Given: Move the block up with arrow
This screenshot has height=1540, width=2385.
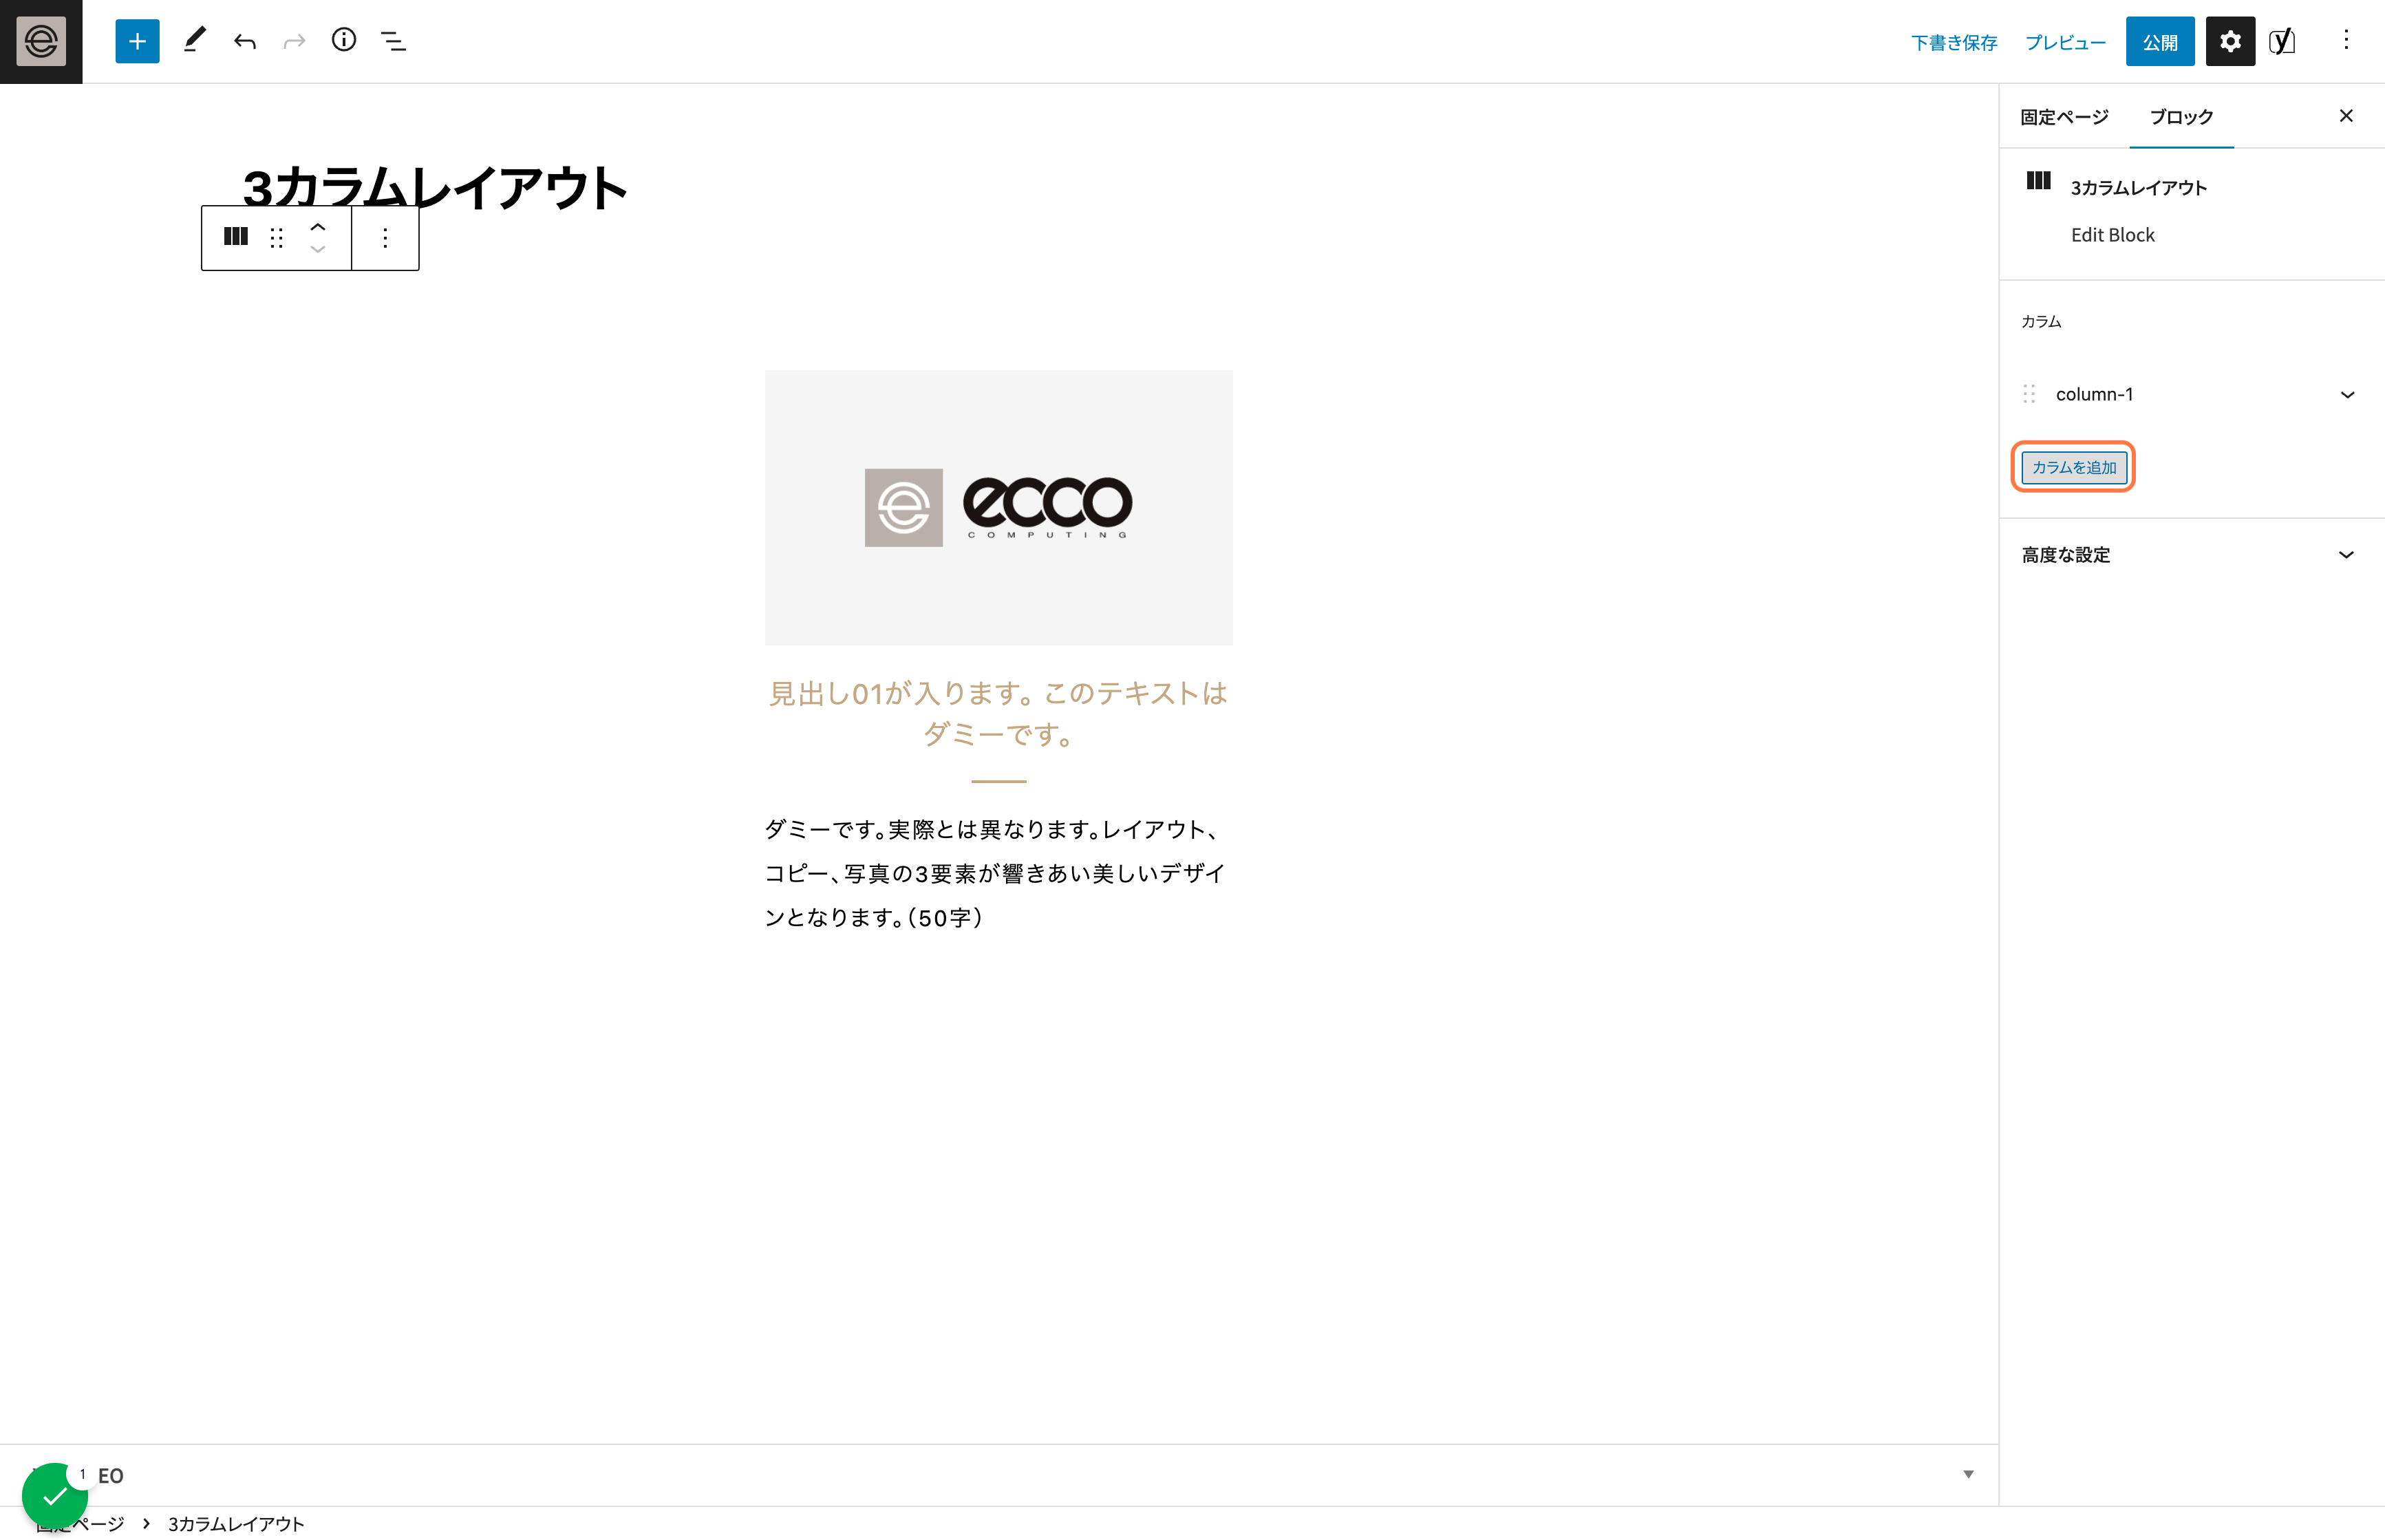Looking at the screenshot, I should pos(318,227).
